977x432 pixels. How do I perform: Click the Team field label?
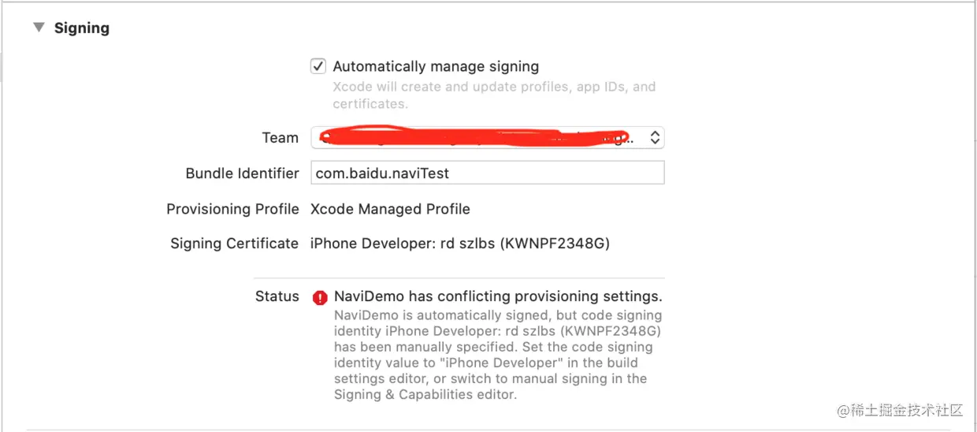[x=280, y=138]
